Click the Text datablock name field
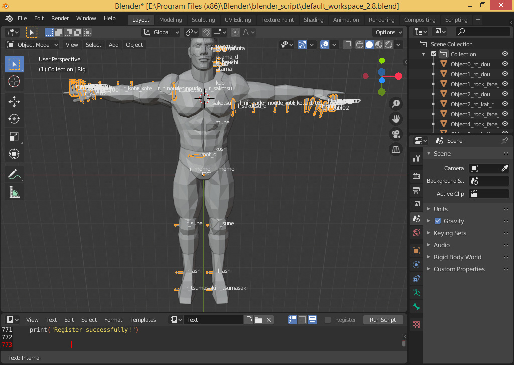Viewport: 514px width, 365px height. 214,320
